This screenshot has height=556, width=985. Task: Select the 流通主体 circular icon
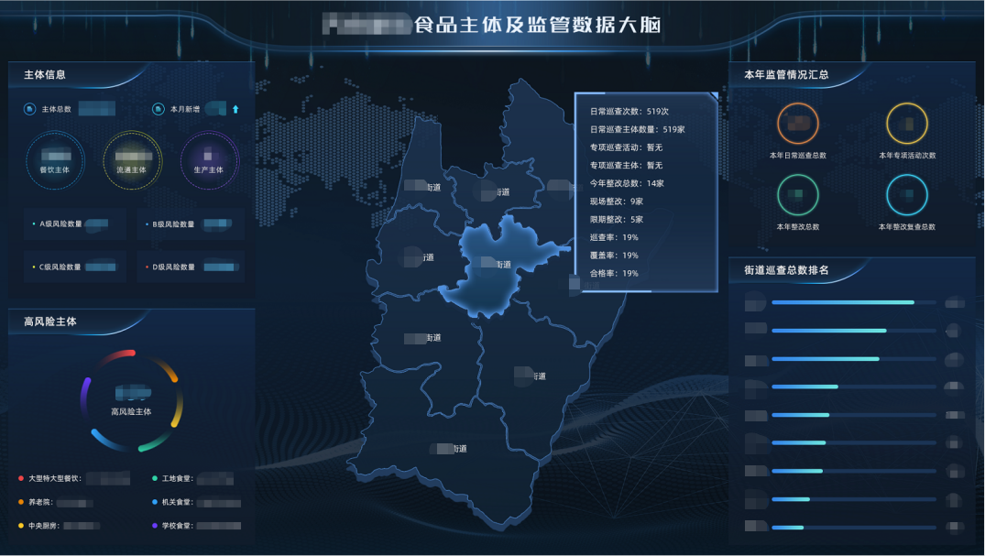[132, 162]
